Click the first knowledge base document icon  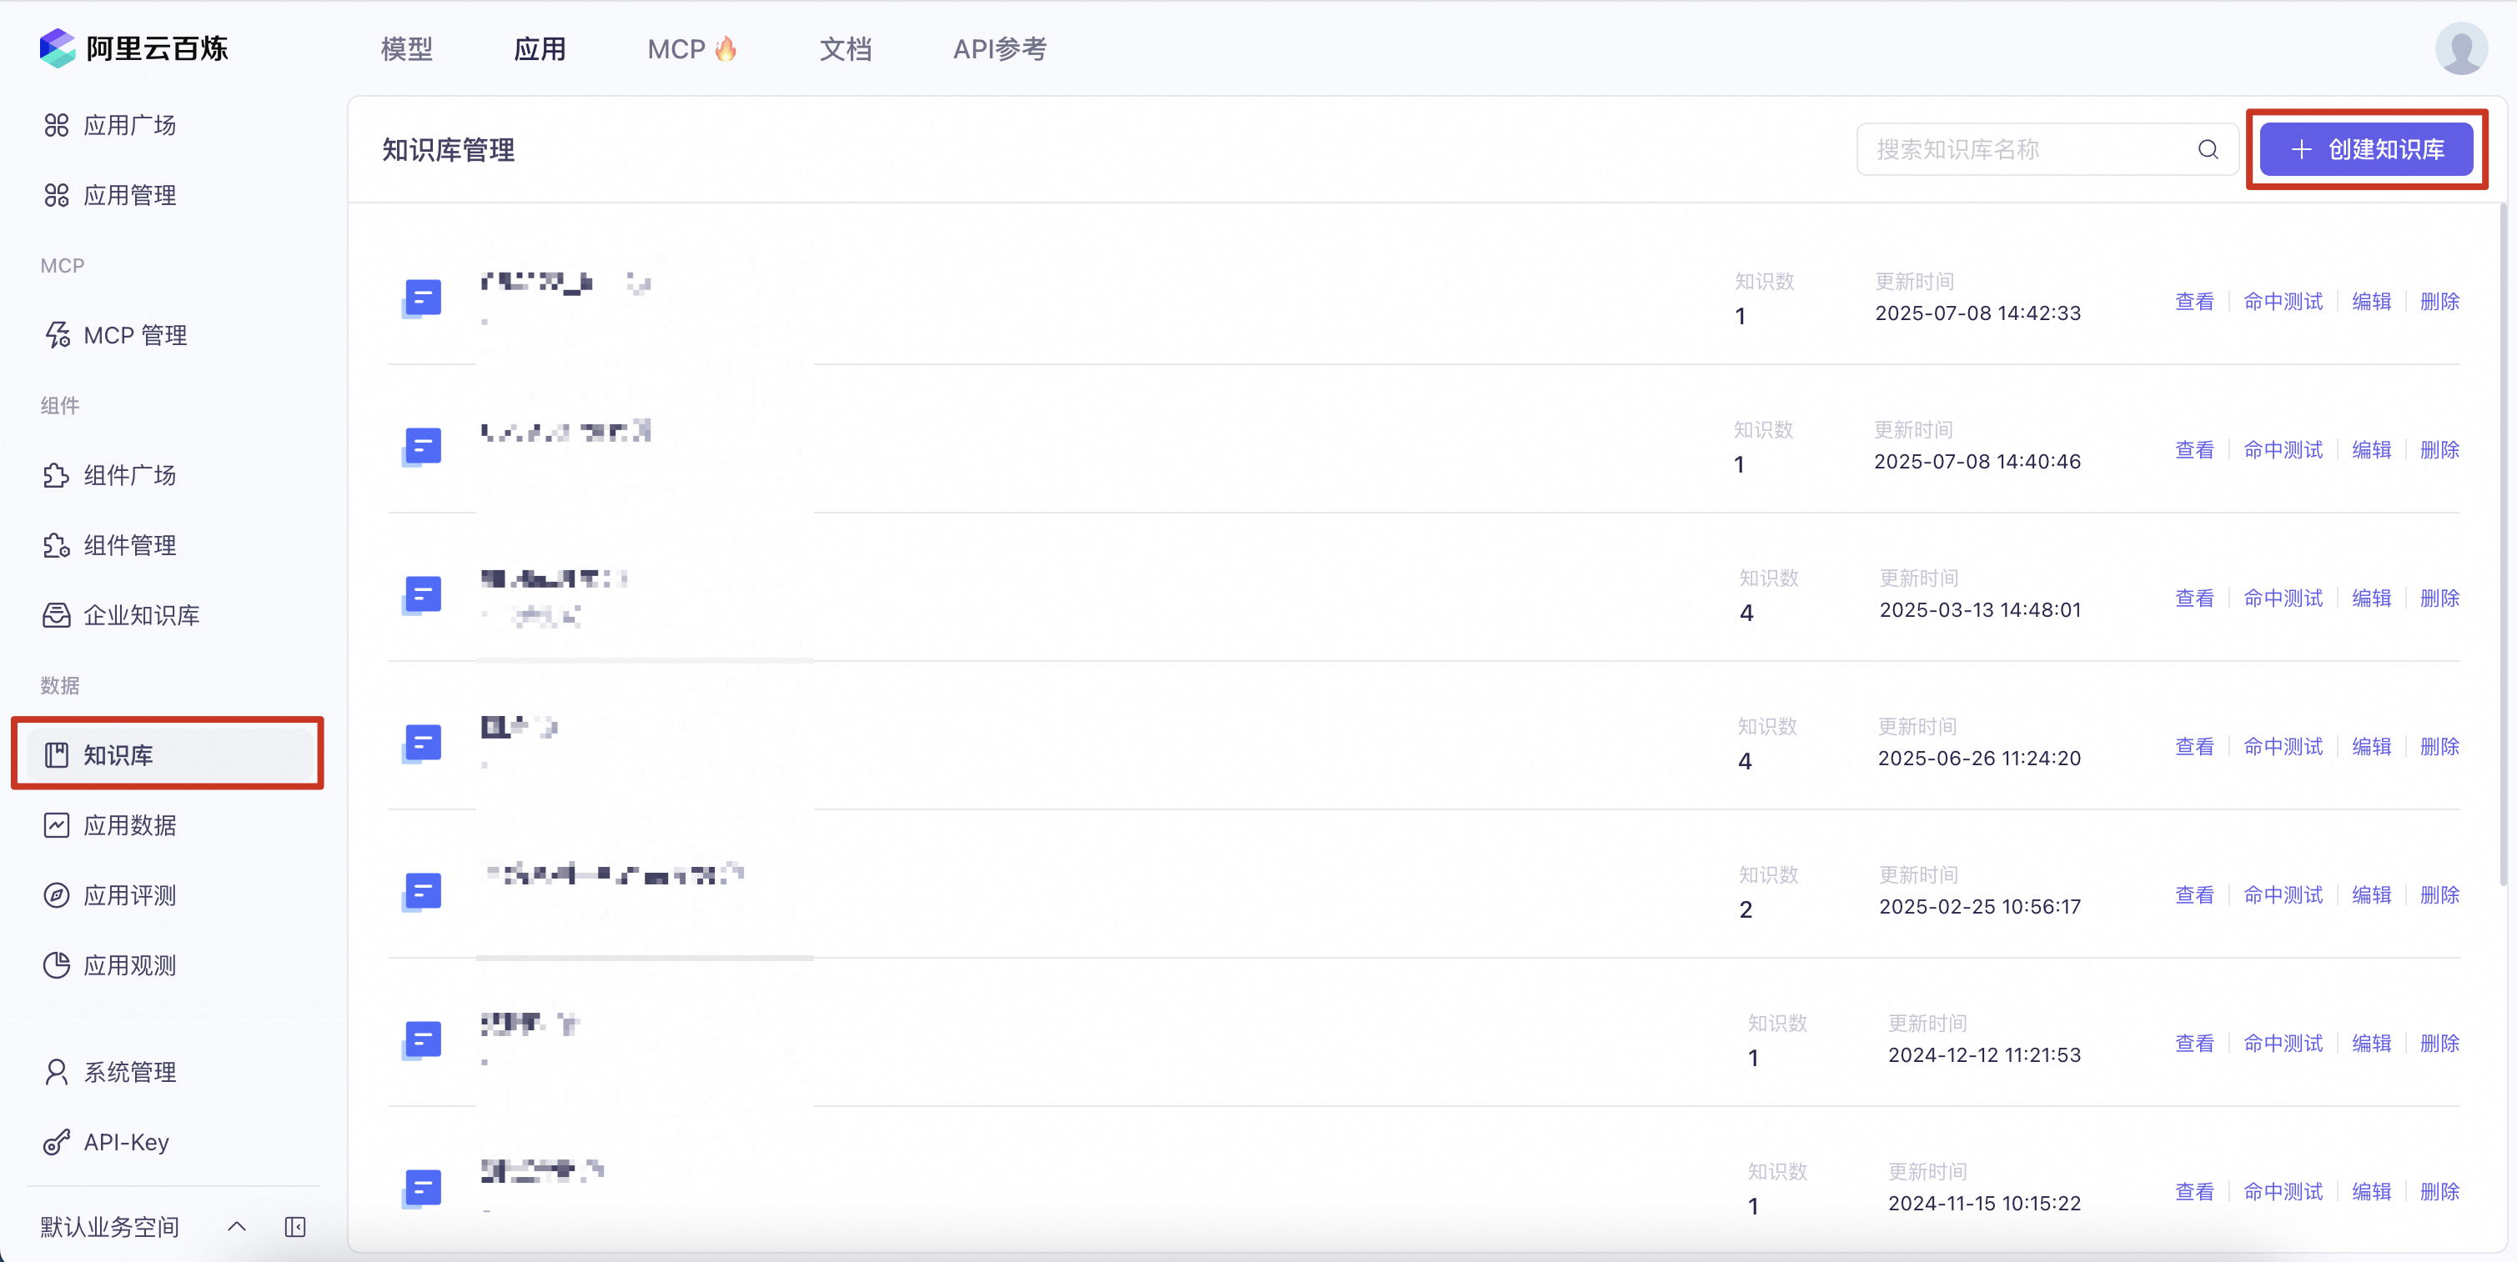pyautogui.click(x=422, y=298)
